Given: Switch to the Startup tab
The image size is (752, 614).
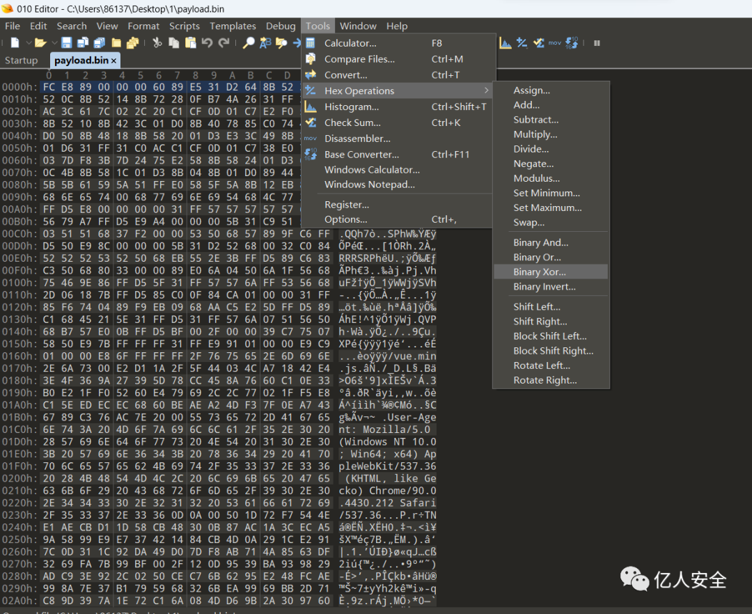Looking at the screenshot, I should [21, 61].
